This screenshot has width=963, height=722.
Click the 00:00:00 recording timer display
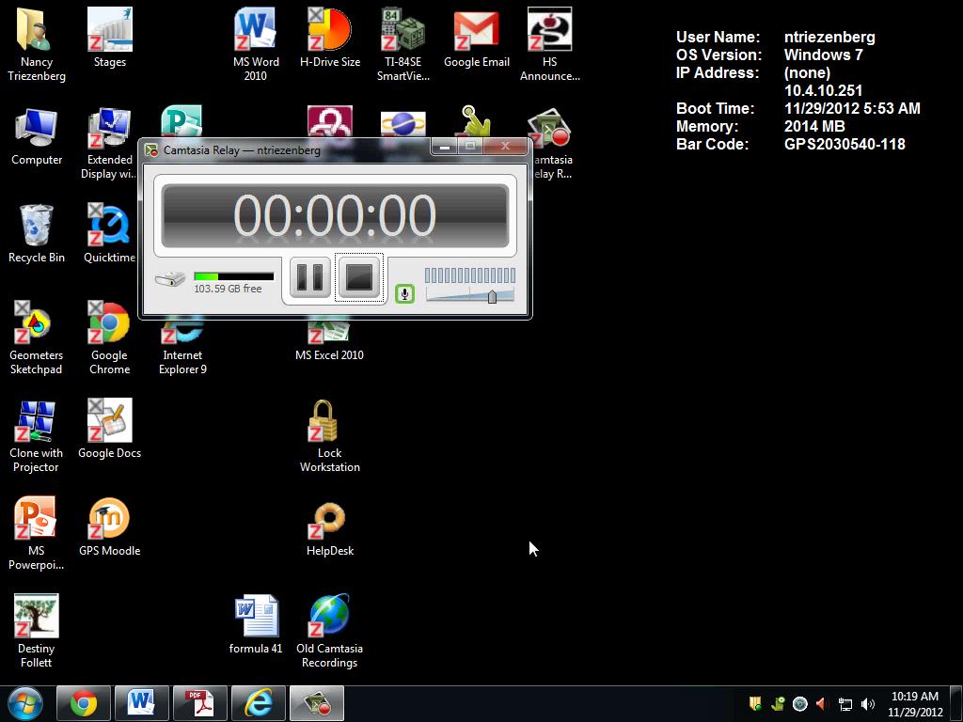[335, 215]
